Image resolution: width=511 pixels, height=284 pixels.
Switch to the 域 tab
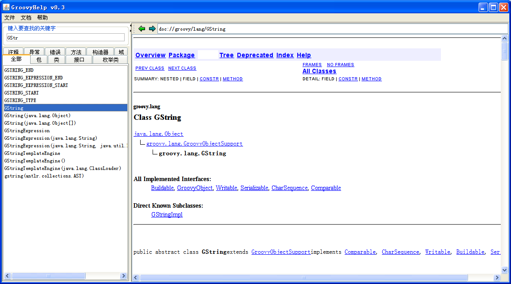coord(121,51)
